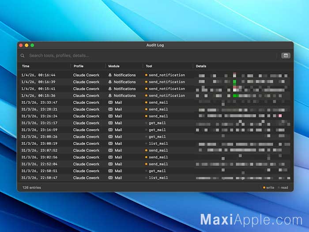Click send_mail in the 23:28:21 row
Image resolution: width=309 pixels, height=232 pixels.
(x=158, y=109)
